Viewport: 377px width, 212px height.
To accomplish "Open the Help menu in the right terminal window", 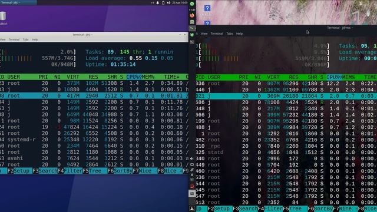I will pos(239,34).
